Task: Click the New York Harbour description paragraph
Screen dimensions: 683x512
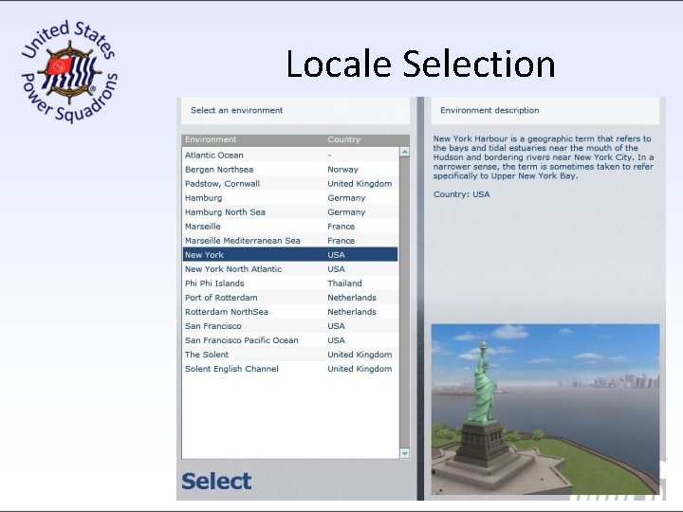Action: [544, 157]
